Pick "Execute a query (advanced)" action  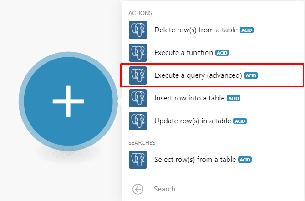coord(198,75)
